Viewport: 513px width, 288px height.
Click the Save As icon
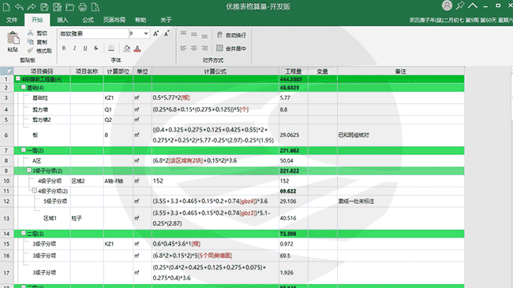click(57, 7)
